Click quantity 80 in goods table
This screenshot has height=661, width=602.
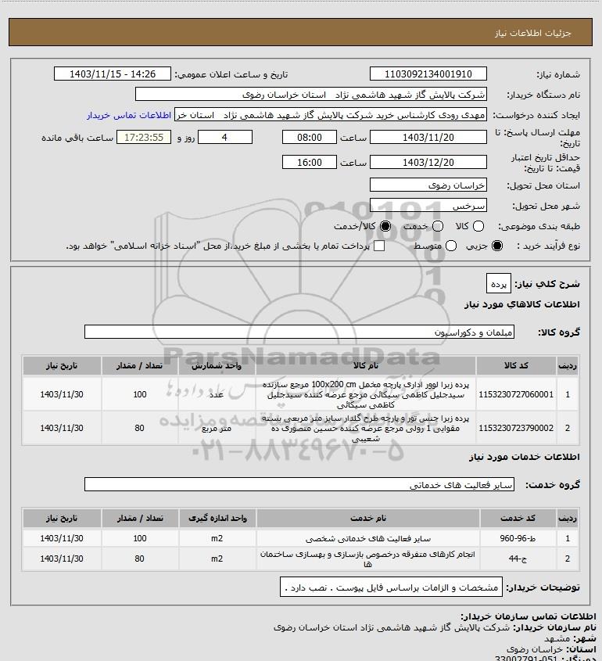(139, 428)
